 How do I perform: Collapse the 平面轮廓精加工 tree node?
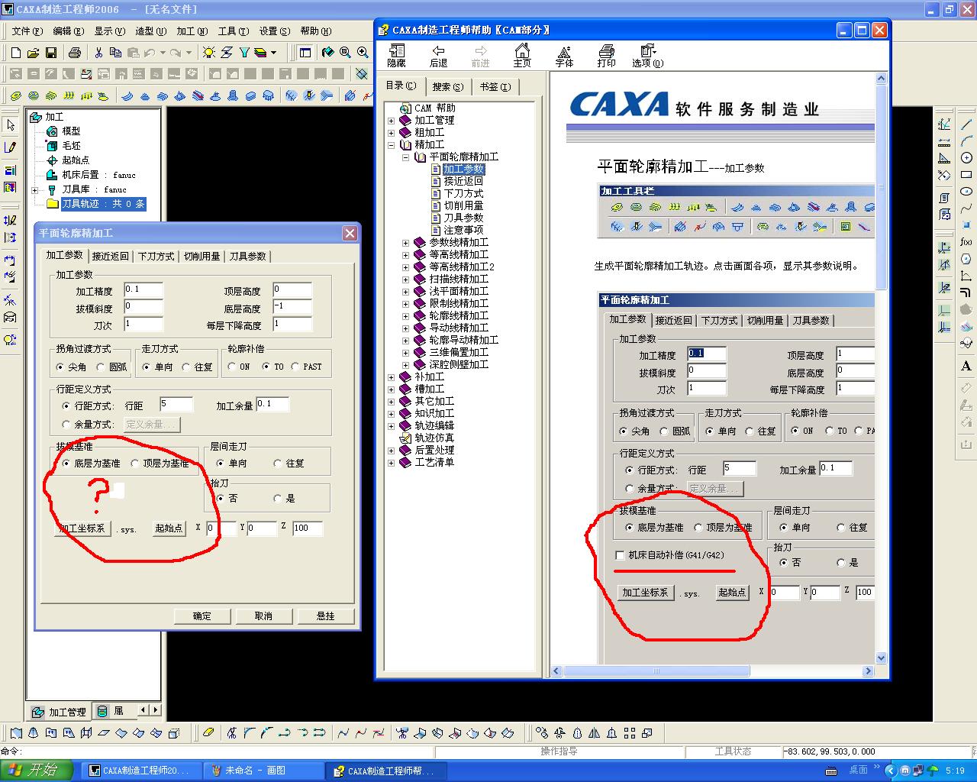coord(407,157)
